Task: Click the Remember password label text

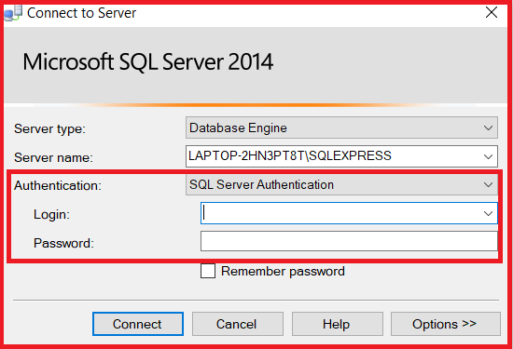Action: tap(283, 272)
